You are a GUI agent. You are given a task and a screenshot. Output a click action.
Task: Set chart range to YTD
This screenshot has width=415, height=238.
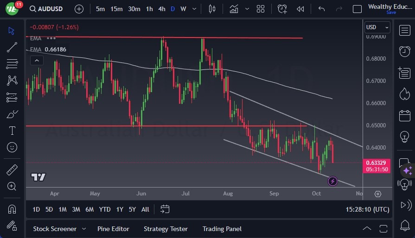click(x=105, y=209)
